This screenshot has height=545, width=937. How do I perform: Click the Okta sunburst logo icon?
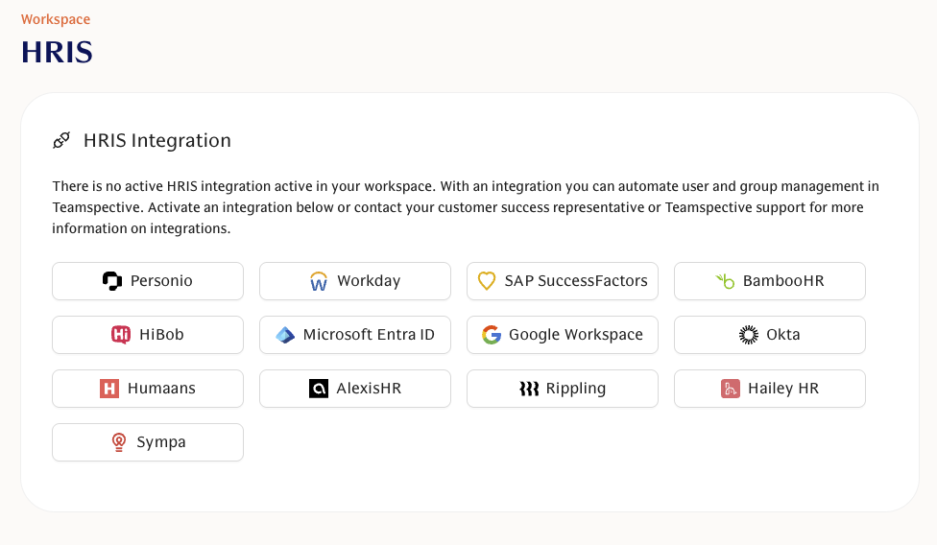pyautogui.click(x=748, y=334)
